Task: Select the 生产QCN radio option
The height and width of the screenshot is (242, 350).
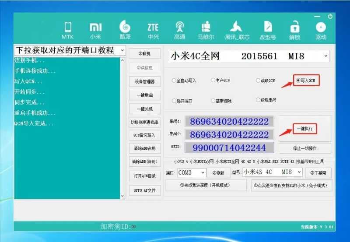Action: [220, 80]
